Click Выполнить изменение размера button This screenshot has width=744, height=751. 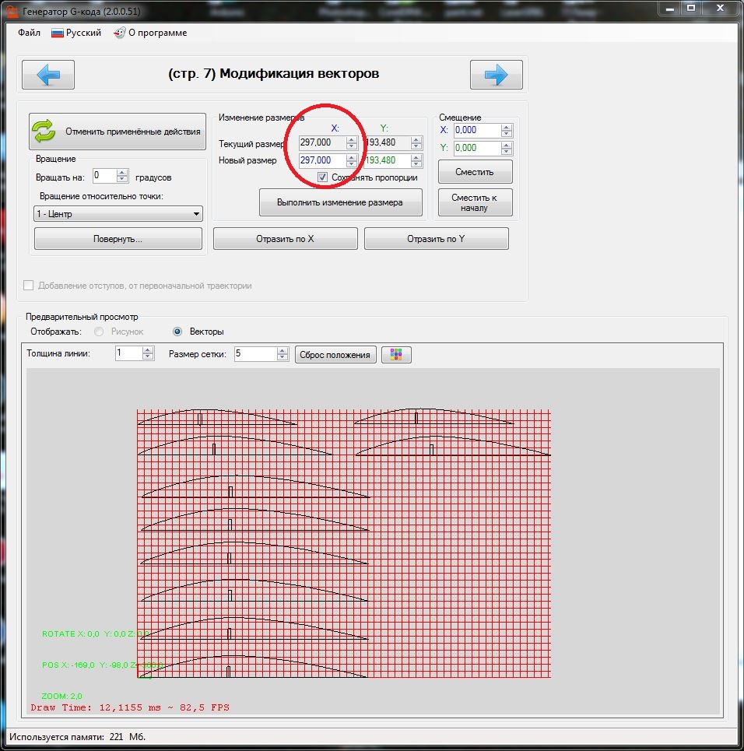point(341,202)
